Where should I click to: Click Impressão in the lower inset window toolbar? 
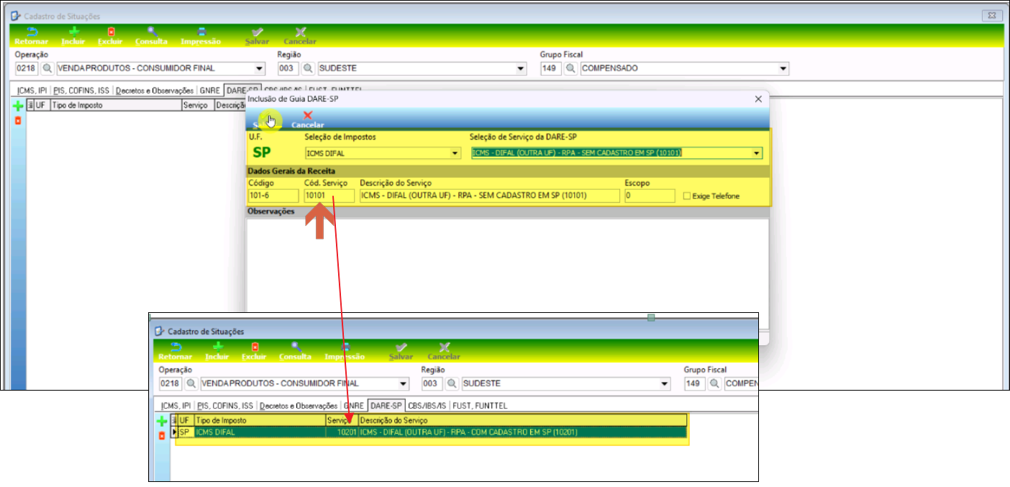[x=345, y=351]
